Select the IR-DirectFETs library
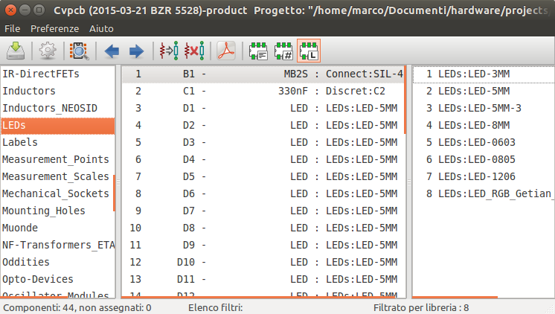 coord(58,74)
